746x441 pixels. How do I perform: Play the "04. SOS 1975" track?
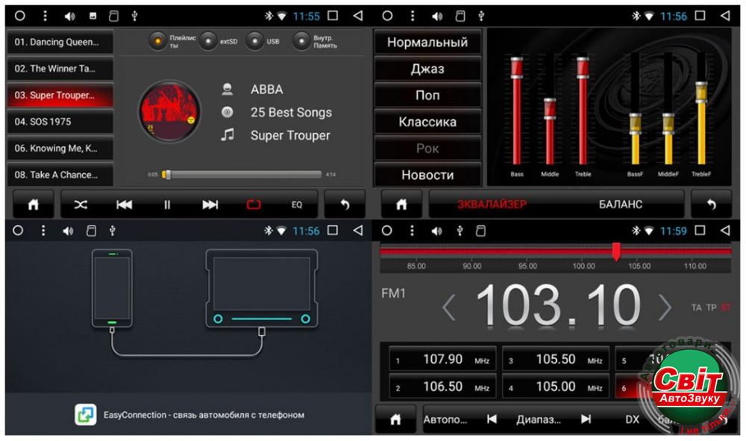(60, 122)
